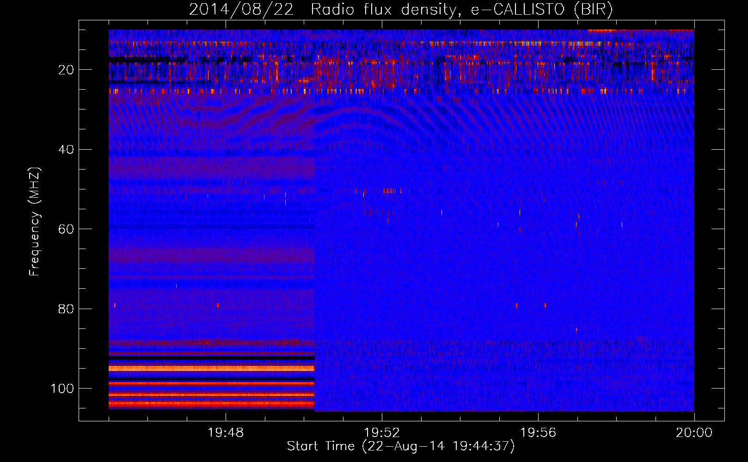Image resolution: width=748 pixels, height=462 pixels.
Task: Click the '19:48' time tick label
Action: click(x=226, y=433)
